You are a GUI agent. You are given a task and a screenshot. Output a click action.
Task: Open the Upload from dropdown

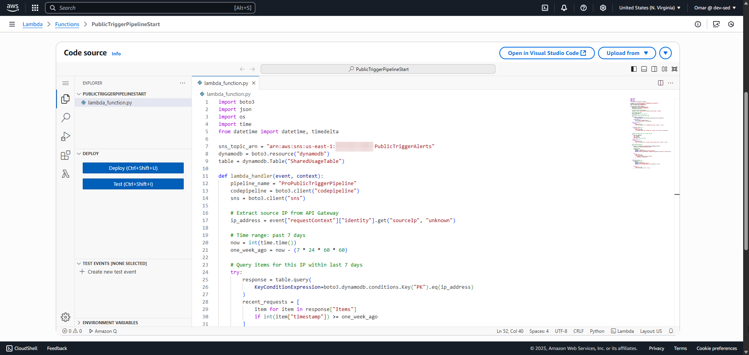click(627, 53)
